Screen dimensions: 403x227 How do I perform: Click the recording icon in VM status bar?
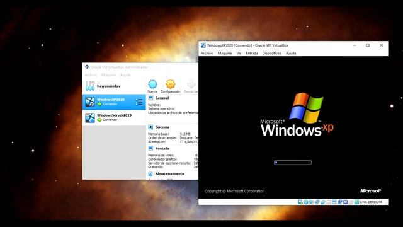(340, 202)
